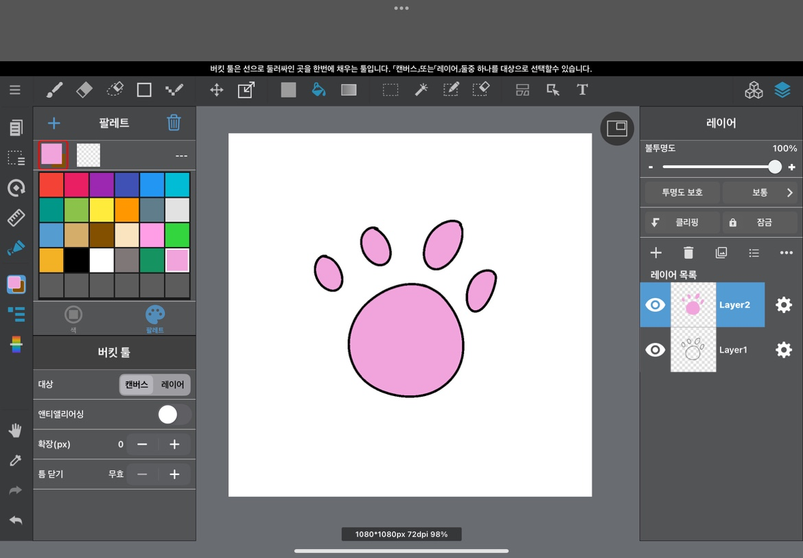The width and height of the screenshot is (803, 558).
Task: Increase 확장(px) value with plus
Action: pos(174,445)
